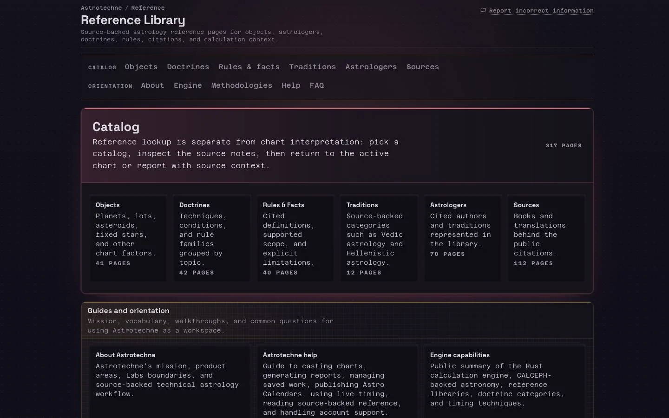Click the Catalog section heading
Viewport: 669px width, 418px height.
[x=116, y=127]
